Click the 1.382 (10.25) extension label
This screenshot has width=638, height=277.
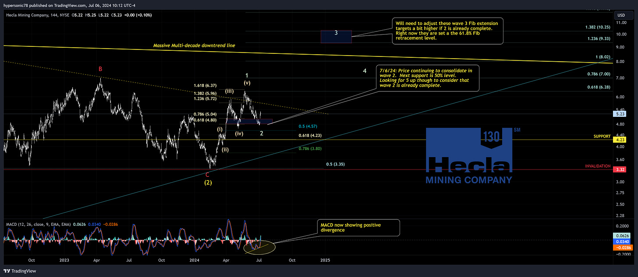[598, 27]
